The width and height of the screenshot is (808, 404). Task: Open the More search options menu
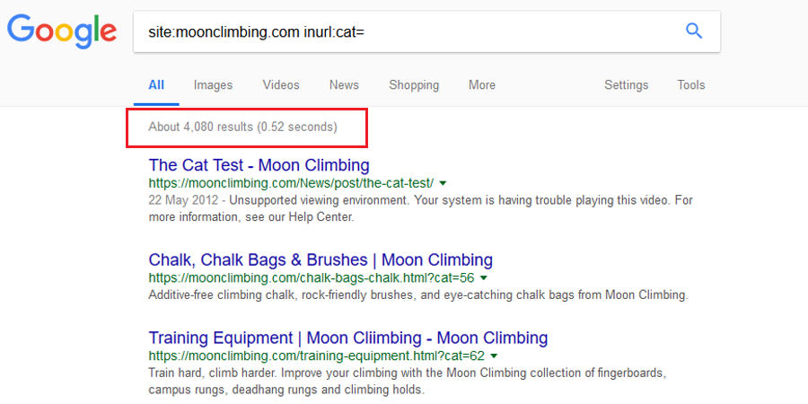(482, 85)
